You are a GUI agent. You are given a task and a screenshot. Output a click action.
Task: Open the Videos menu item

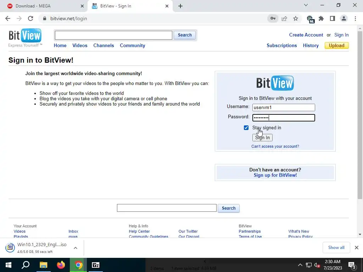point(80,46)
